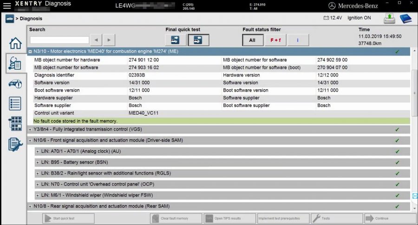Viewport: 418px width, 225px height.
Task: Open the vehicle warning icon in sidebar
Action: point(15,84)
